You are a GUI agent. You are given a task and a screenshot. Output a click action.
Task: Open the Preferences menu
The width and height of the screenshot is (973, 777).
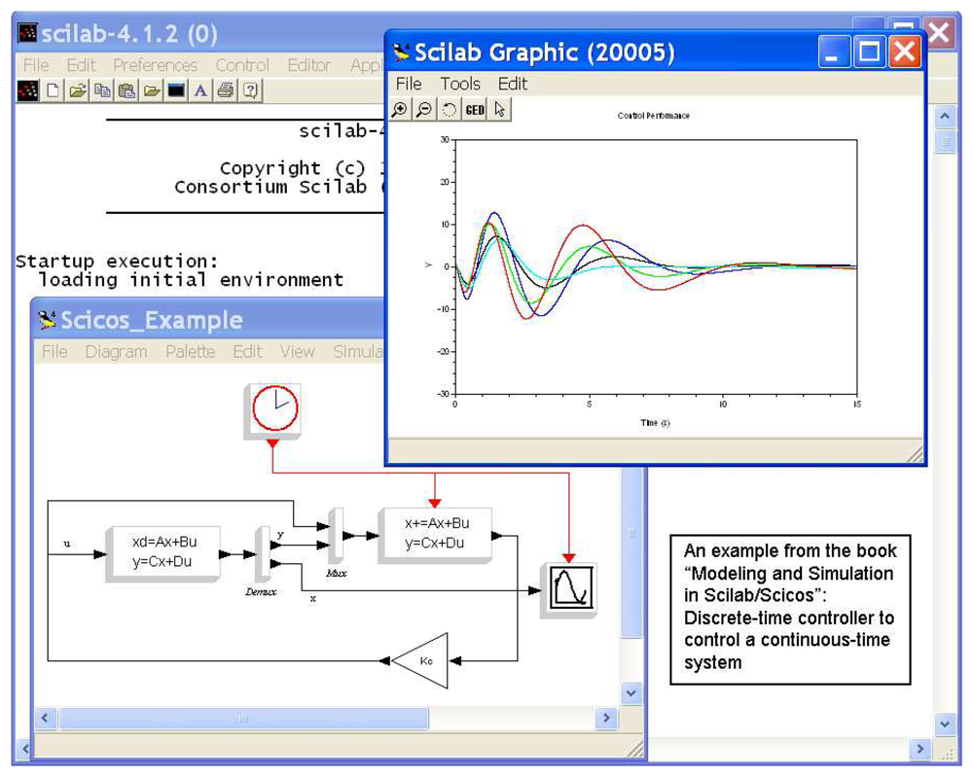[x=155, y=65]
